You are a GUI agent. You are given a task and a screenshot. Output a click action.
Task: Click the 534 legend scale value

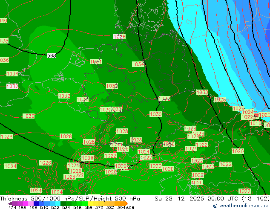[x=66, y=207]
